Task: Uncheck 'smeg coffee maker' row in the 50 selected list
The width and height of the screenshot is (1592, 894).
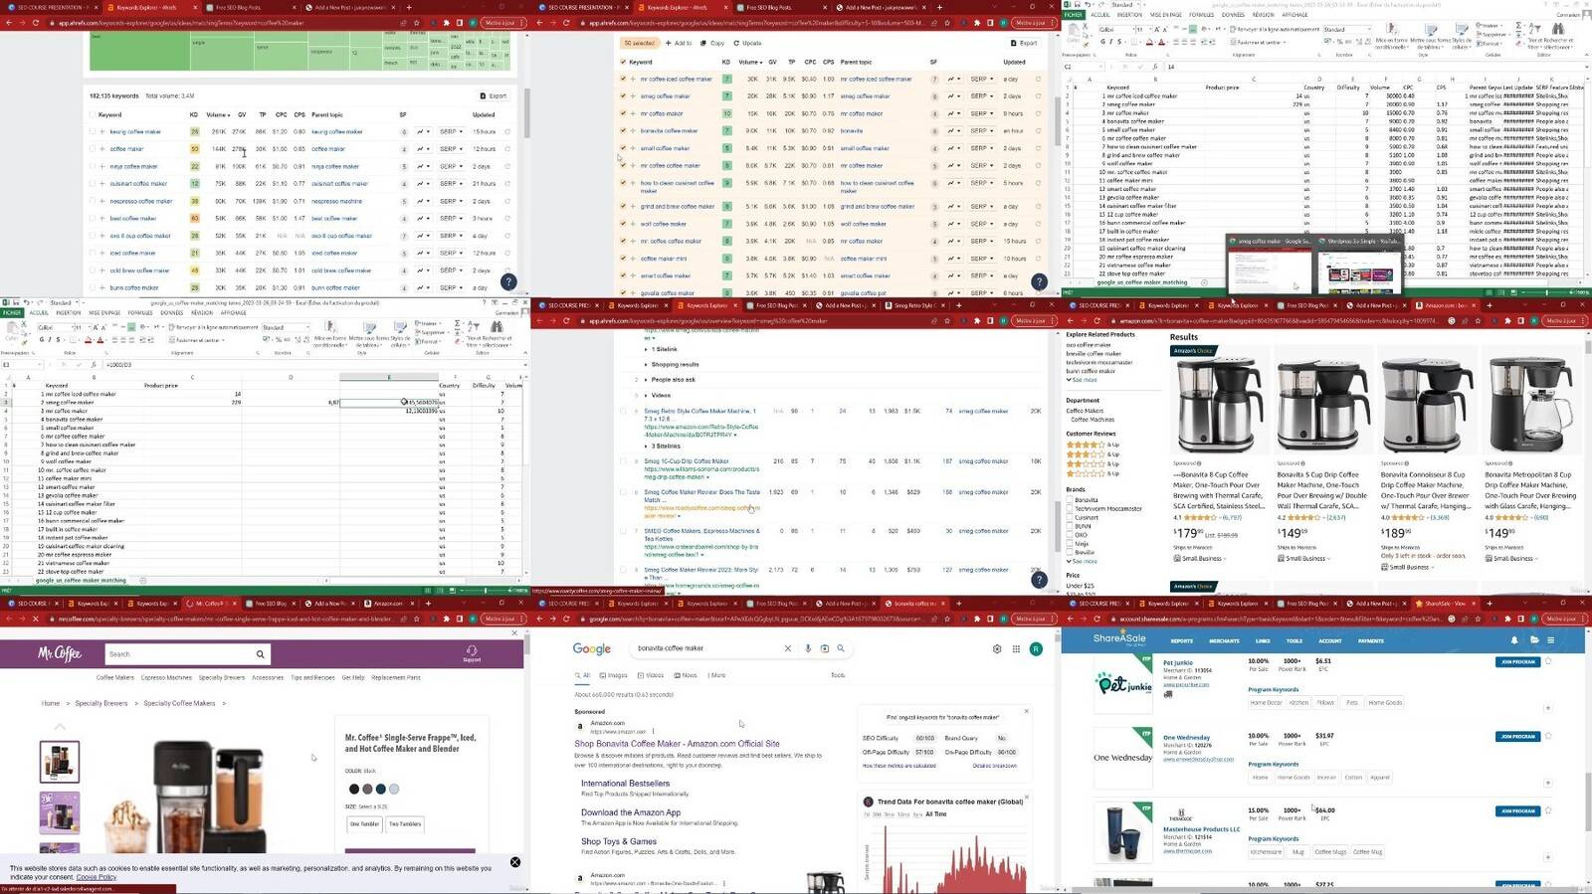Action: (x=623, y=96)
